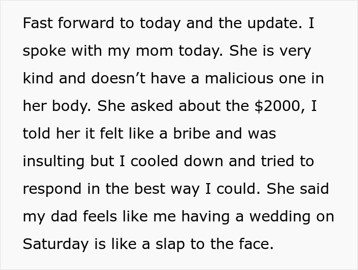Select the word "insulting"
358x270 pixels.
click(54, 162)
